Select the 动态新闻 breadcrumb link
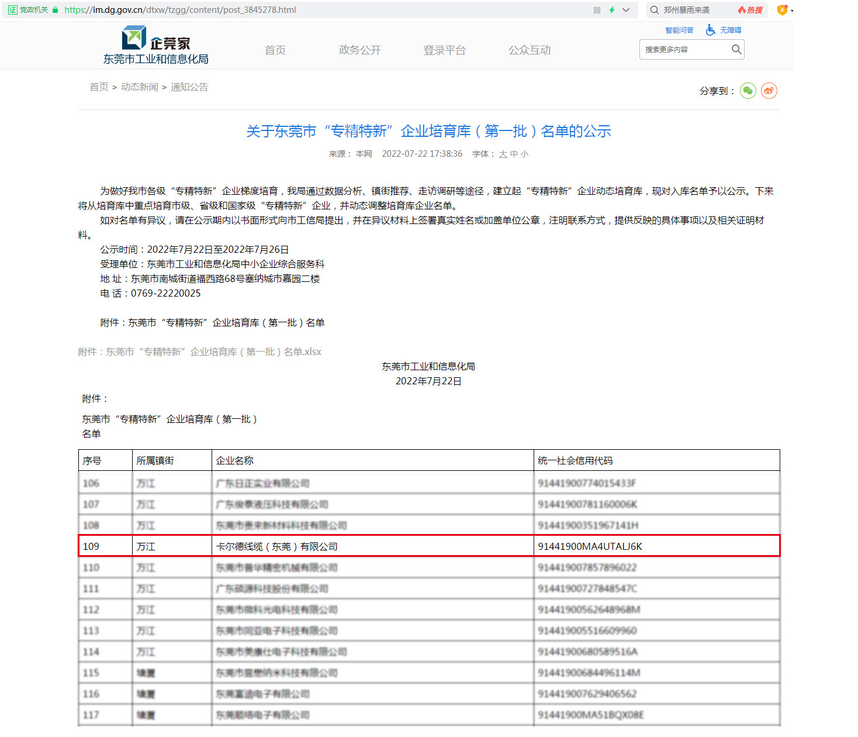This screenshot has width=858, height=737. tap(139, 87)
